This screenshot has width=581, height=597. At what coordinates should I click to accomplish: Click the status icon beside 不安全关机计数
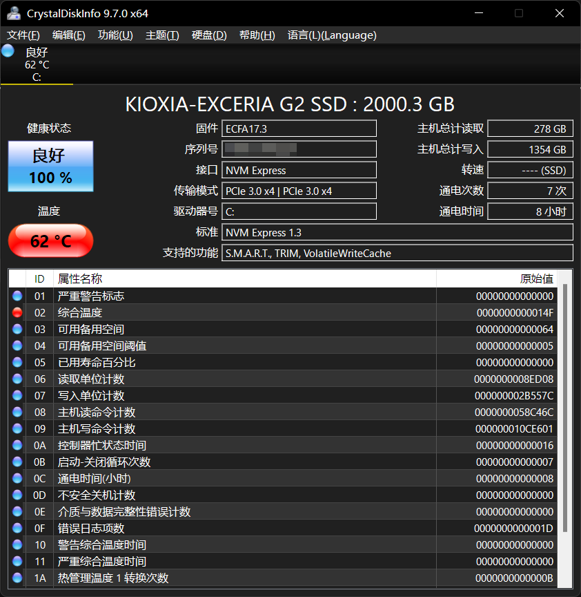click(x=17, y=495)
